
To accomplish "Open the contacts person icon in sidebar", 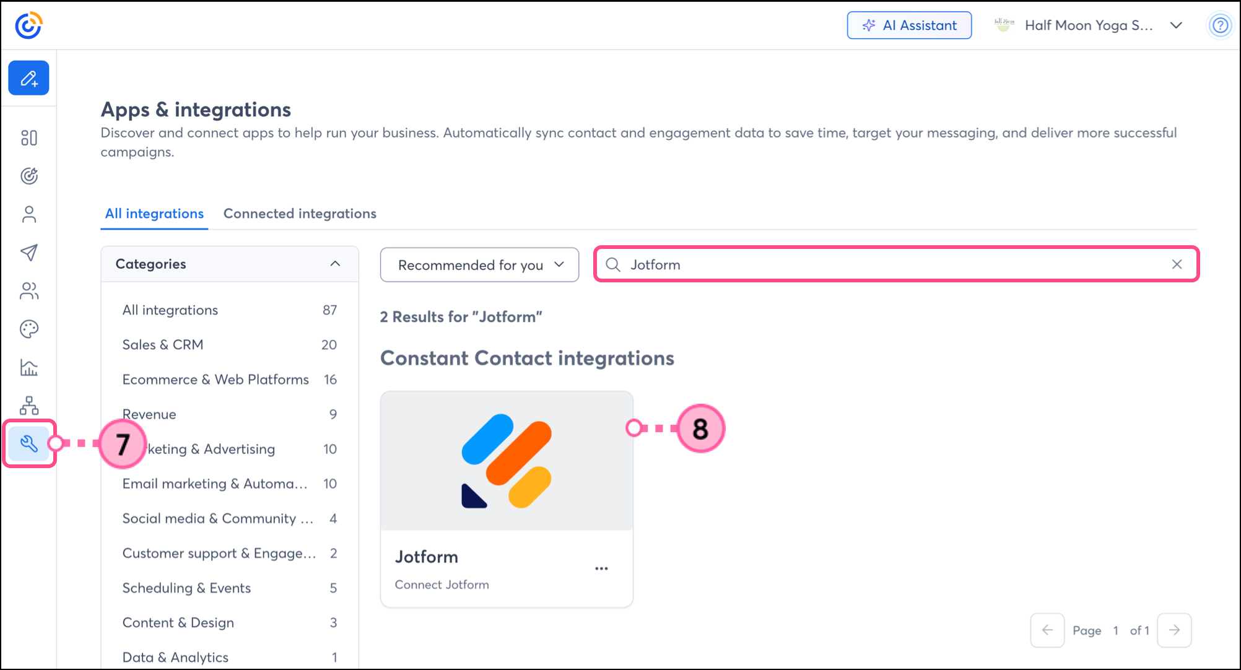I will click(x=29, y=214).
